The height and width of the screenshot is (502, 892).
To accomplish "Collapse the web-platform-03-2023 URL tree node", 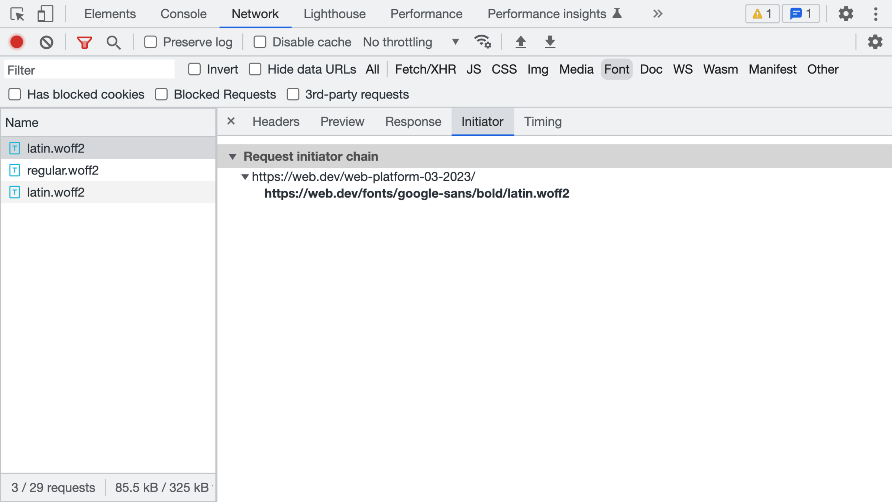I will click(245, 177).
